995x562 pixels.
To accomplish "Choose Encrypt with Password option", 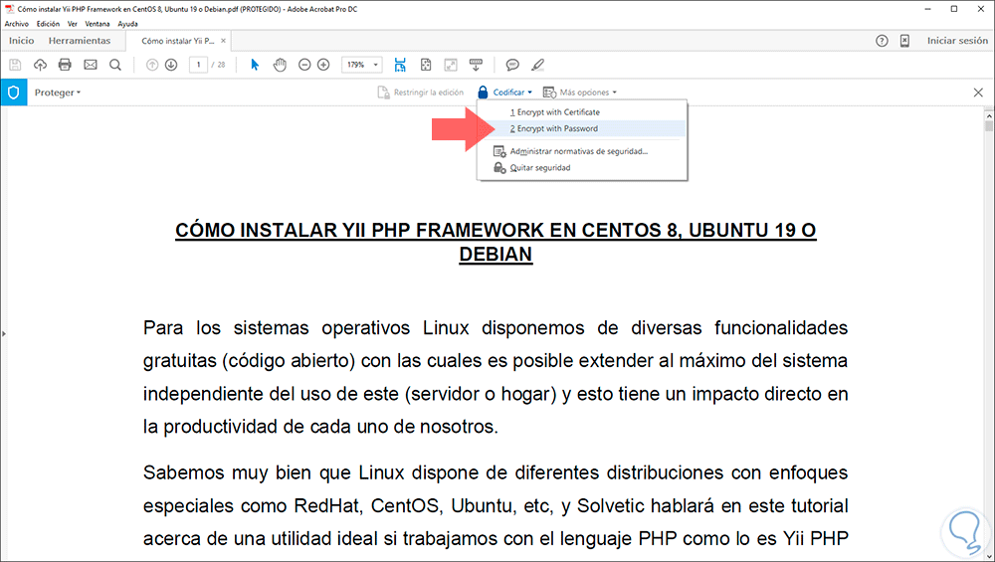I will point(582,128).
